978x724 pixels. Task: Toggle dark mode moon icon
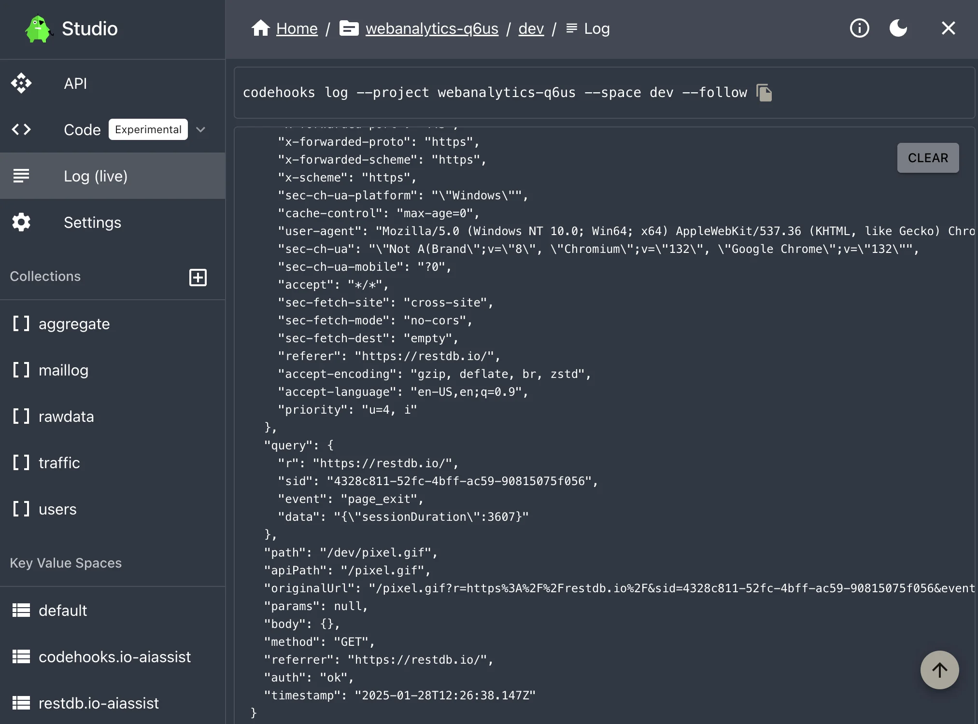pyautogui.click(x=898, y=28)
